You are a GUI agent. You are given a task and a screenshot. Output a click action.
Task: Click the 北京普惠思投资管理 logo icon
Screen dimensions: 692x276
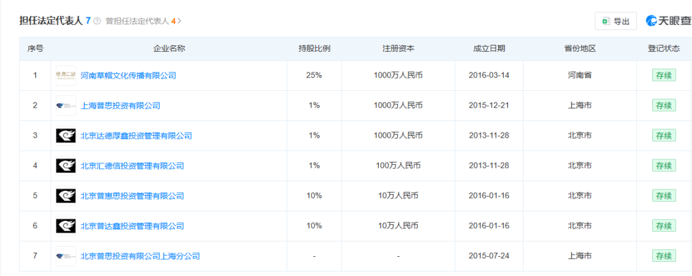(66, 196)
